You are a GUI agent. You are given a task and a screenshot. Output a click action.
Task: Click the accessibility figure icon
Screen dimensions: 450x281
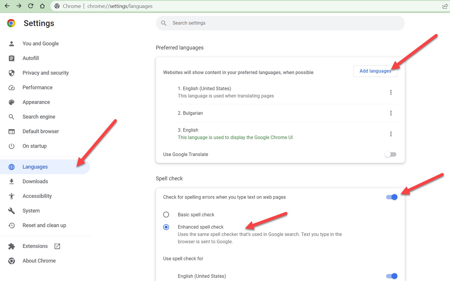click(x=11, y=196)
